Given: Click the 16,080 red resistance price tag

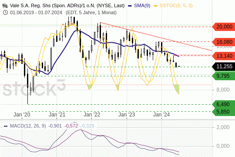Looking at the screenshot, I should pos(224,42).
